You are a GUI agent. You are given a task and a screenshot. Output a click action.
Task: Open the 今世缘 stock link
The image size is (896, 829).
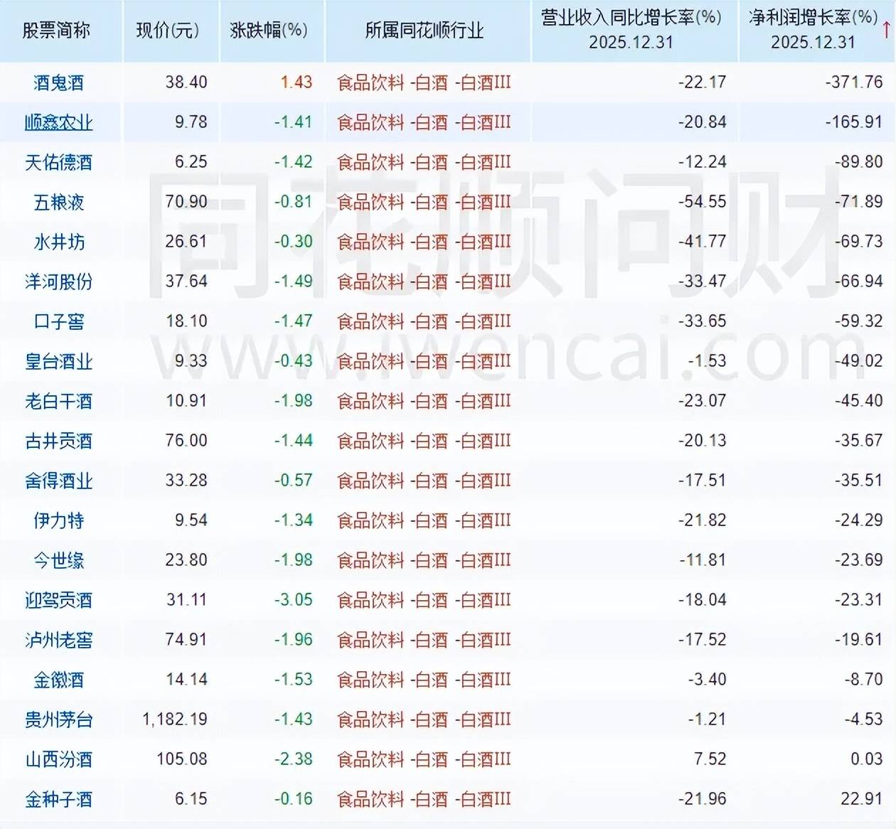coord(58,560)
